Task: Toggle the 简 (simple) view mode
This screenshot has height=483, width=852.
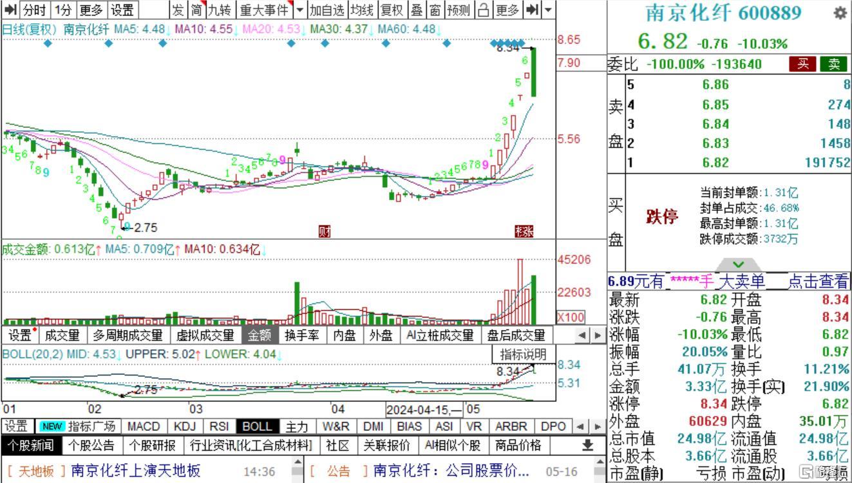Action: [x=196, y=10]
